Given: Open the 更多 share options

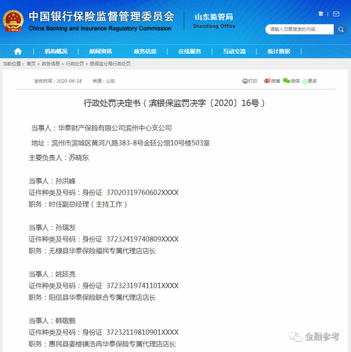Looking at the screenshot, I should [x=310, y=81].
